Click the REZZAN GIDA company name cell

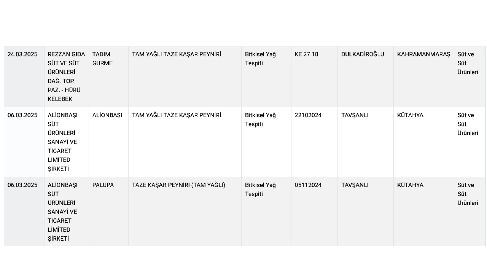tap(67, 77)
